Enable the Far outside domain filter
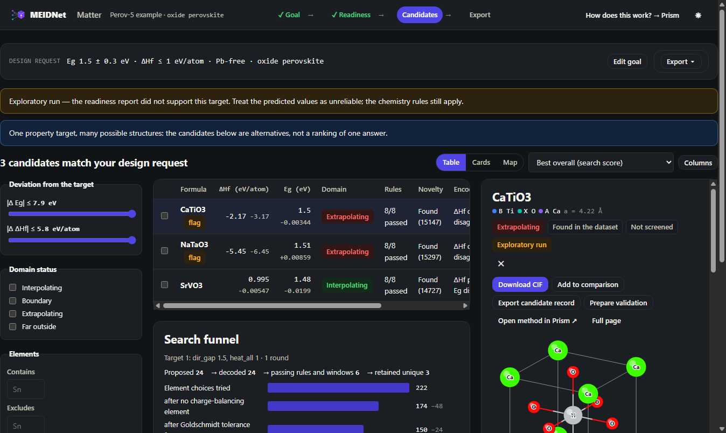726x433 pixels. 13,326
